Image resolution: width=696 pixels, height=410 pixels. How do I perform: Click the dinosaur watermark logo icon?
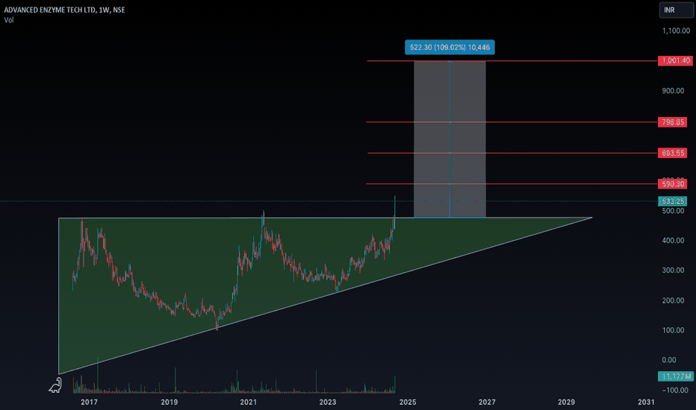(55, 385)
